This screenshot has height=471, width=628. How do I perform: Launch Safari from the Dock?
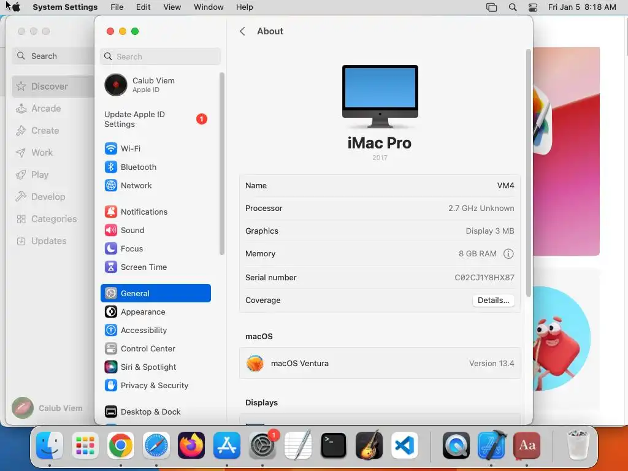tap(156, 445)
